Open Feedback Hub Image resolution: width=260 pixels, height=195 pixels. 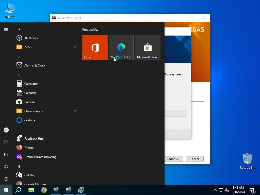coord(46,138)
